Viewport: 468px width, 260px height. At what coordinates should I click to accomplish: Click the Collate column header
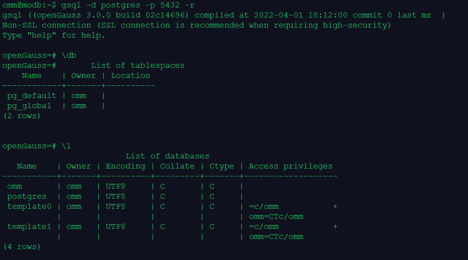177,166
